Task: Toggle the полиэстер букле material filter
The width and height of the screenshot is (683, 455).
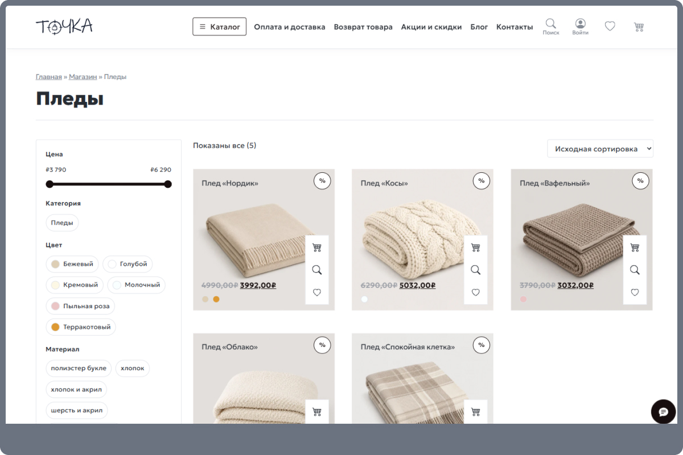Action: [79, 368]
